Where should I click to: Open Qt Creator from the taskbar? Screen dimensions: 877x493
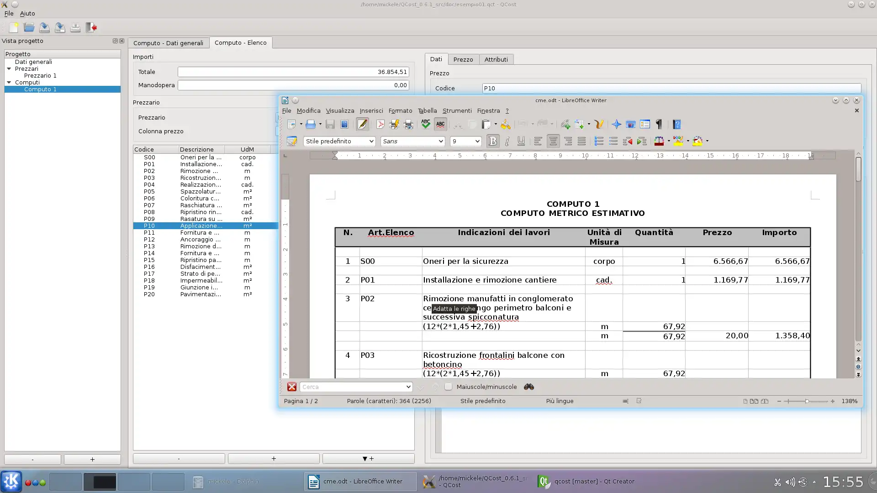[586, 481]
